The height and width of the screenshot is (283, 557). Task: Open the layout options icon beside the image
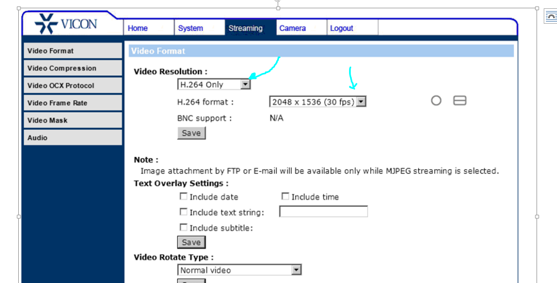pos(550,17)
